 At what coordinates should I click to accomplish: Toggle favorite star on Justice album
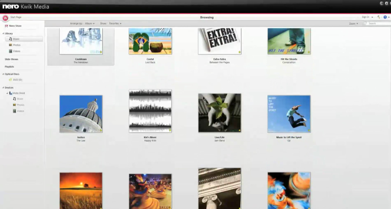101,130
